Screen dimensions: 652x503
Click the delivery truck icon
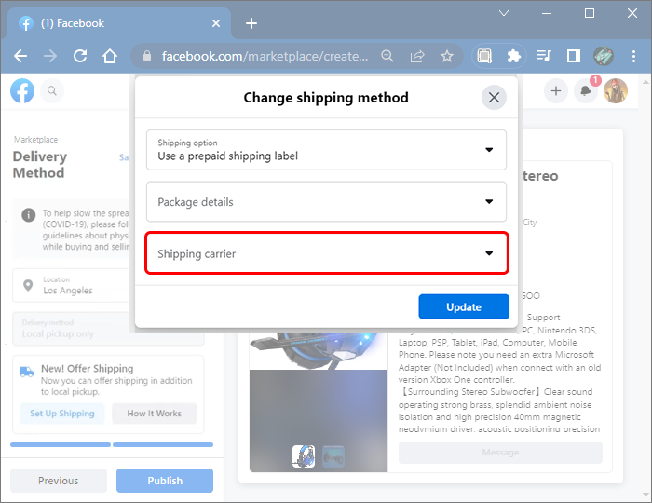[27, 372]
